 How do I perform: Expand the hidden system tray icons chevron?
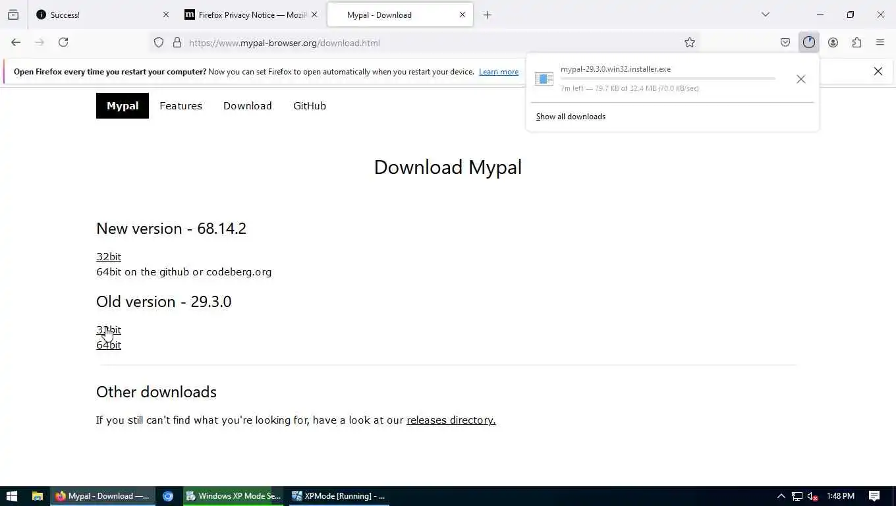pyautogui.click(x=781, y=496)
